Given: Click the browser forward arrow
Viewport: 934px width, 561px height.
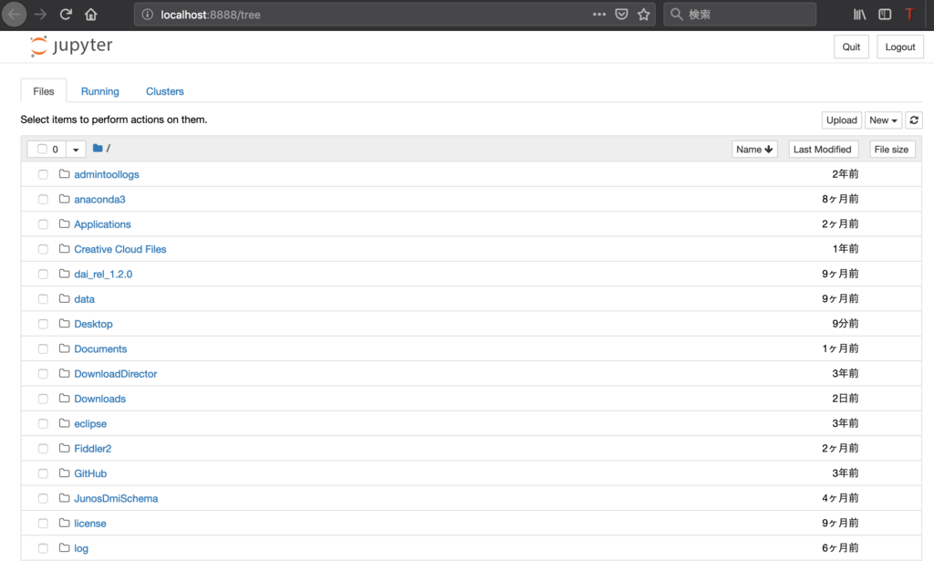Looking at the screenshot, I should [40, 15].
